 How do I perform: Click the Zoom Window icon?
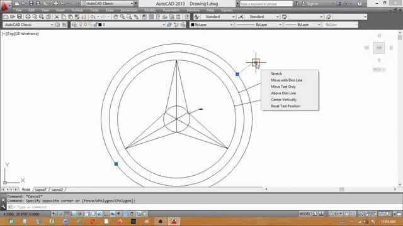tap(129, 17)
